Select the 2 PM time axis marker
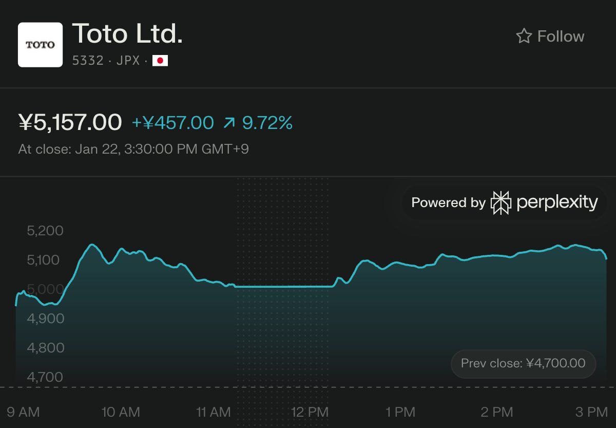The height and width of the screenshot is (428, 616). (497, 412)
